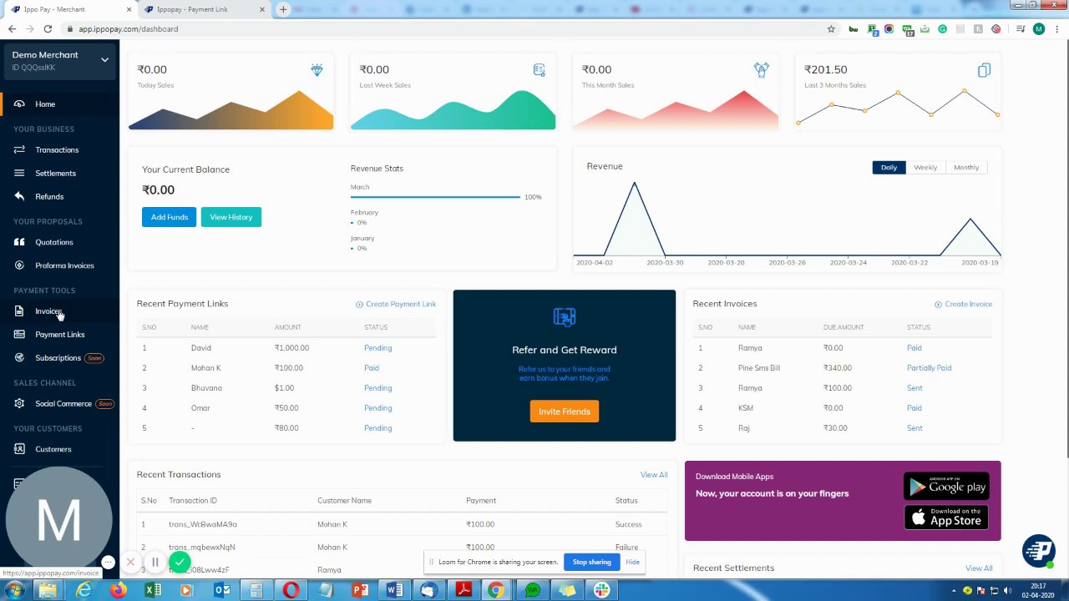Expand the Demo Merchant account dropdown

click(x=104, y=60)
